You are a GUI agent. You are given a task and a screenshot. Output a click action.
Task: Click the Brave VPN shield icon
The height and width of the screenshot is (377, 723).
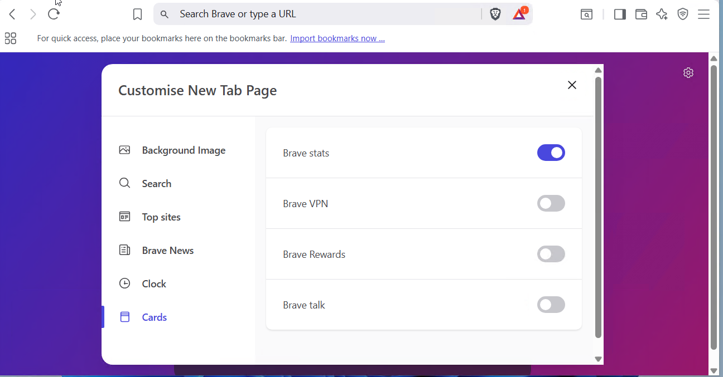(x=683, y=14)
